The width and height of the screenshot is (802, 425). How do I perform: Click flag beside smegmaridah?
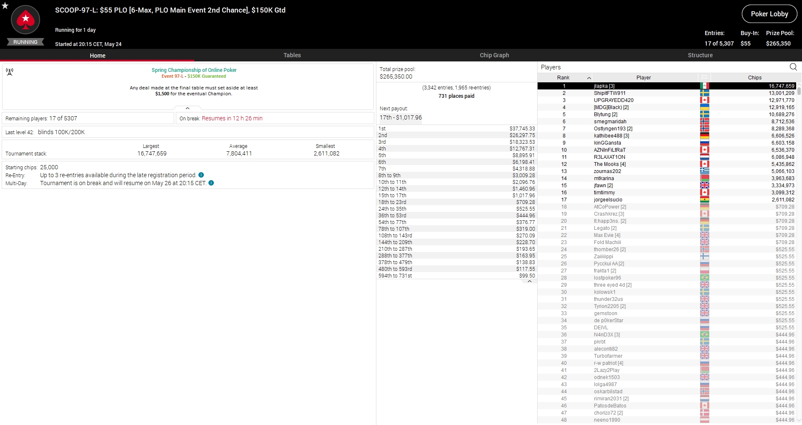(704, 122)
